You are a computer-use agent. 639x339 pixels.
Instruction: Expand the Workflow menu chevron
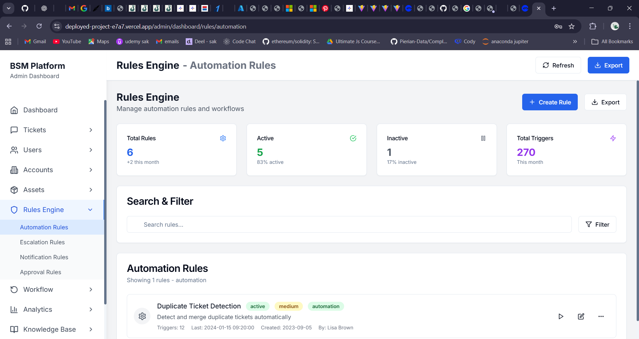click(91, 289)
